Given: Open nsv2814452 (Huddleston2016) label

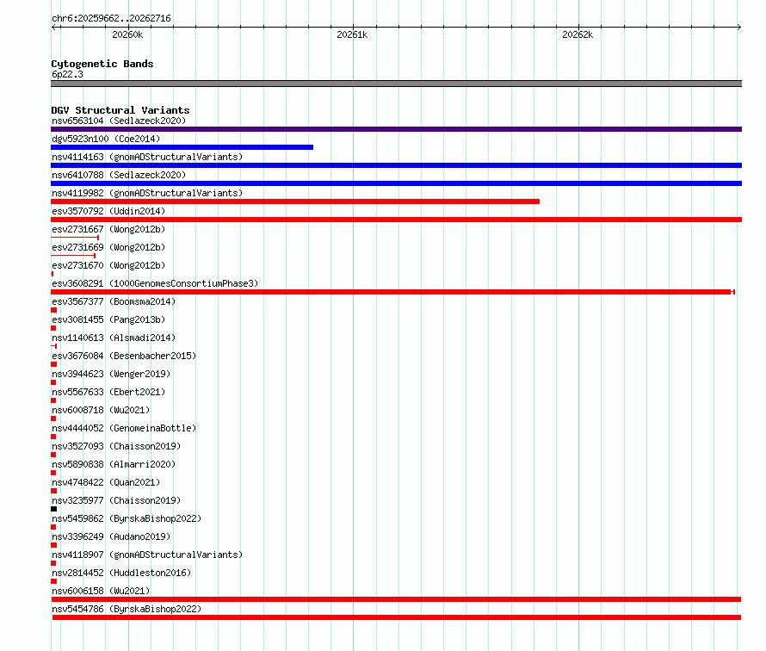Looking at the screenshot, I should coord(121,573).
